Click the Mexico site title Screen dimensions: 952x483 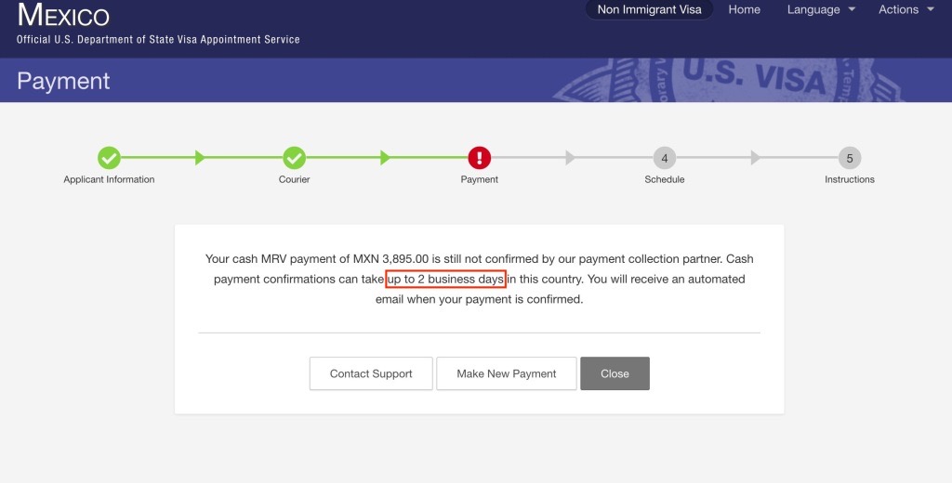63,16
